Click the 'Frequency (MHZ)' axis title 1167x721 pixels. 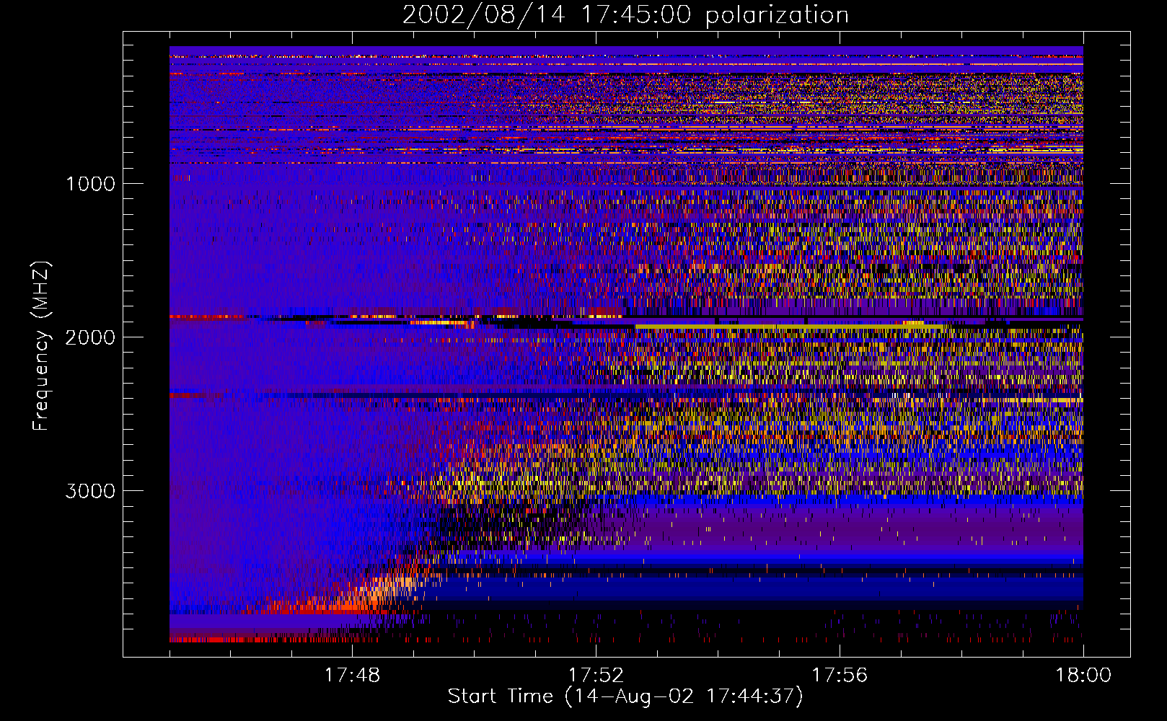coord(41,346)
